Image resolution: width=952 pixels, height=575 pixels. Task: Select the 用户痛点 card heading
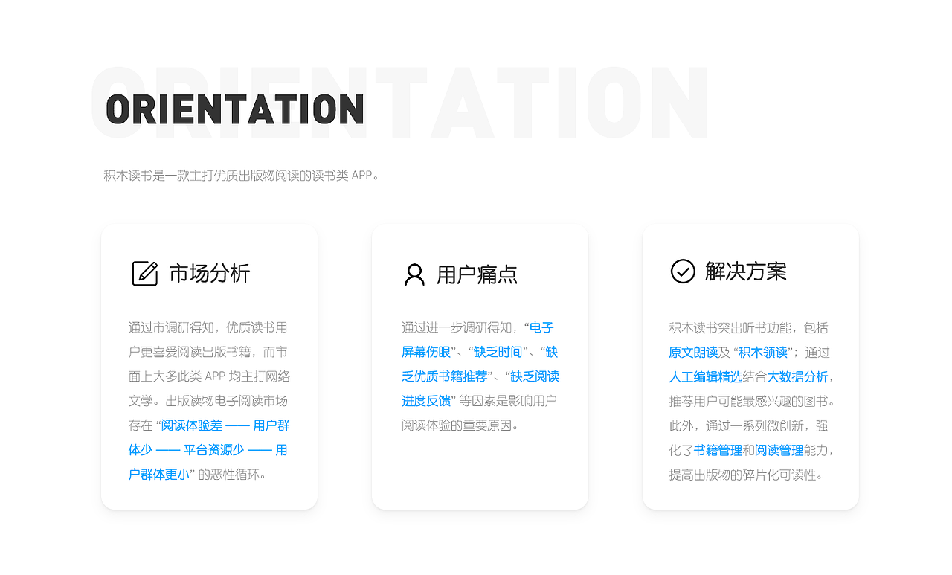pyautogui.click(x=477, y=274)
